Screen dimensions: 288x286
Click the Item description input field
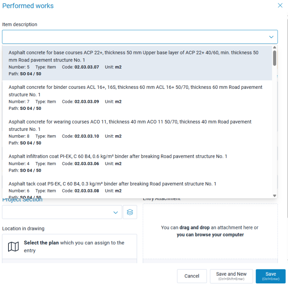[140, 37]
